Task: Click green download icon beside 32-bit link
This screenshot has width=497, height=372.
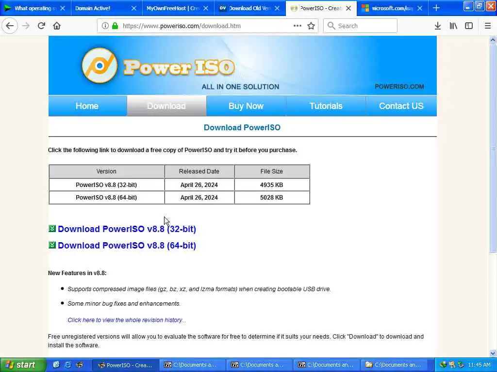Action: coord(52,229)
